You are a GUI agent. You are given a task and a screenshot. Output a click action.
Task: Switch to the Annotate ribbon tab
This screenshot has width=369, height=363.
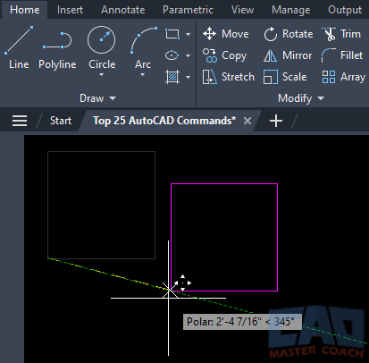pyautogui.click(x=123, y=10)
